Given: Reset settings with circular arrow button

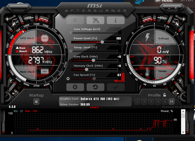Looking at the screenshot, I should point(95,87).
